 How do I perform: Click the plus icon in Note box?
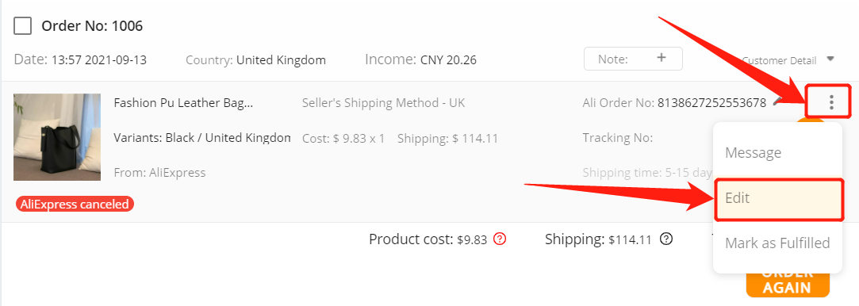pos(662,58)
